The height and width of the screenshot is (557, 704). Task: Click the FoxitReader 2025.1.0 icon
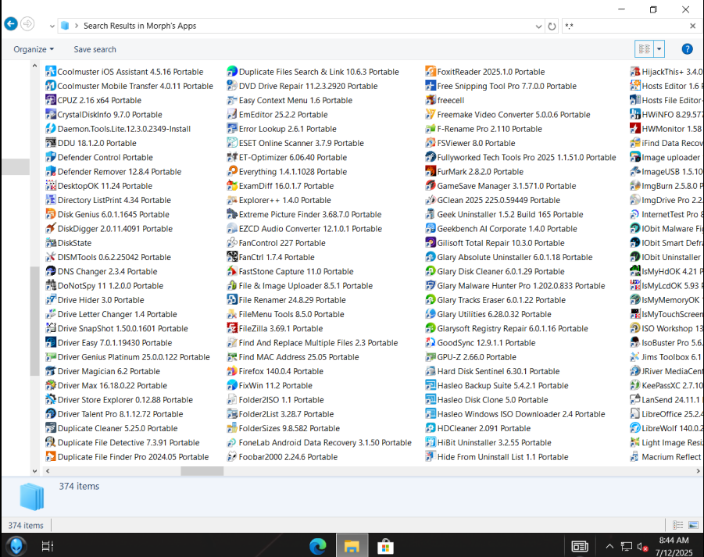click(x=431, y=72)
